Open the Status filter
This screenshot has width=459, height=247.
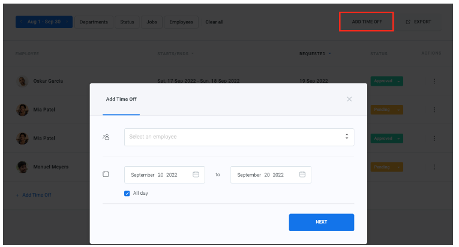pos(127,22)
